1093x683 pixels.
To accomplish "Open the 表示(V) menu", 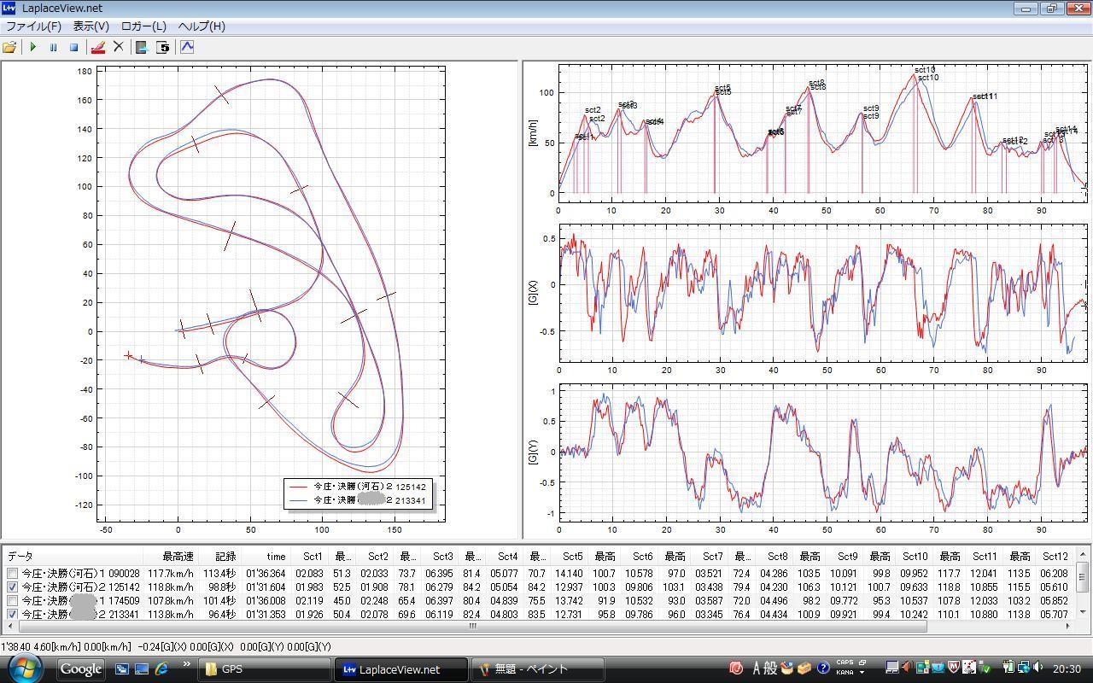I will [x=91, y=26].
